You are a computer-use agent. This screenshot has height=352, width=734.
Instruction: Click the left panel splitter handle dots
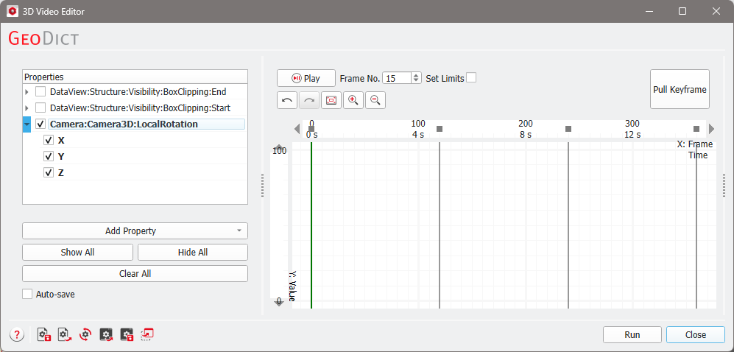pos(262,186)
